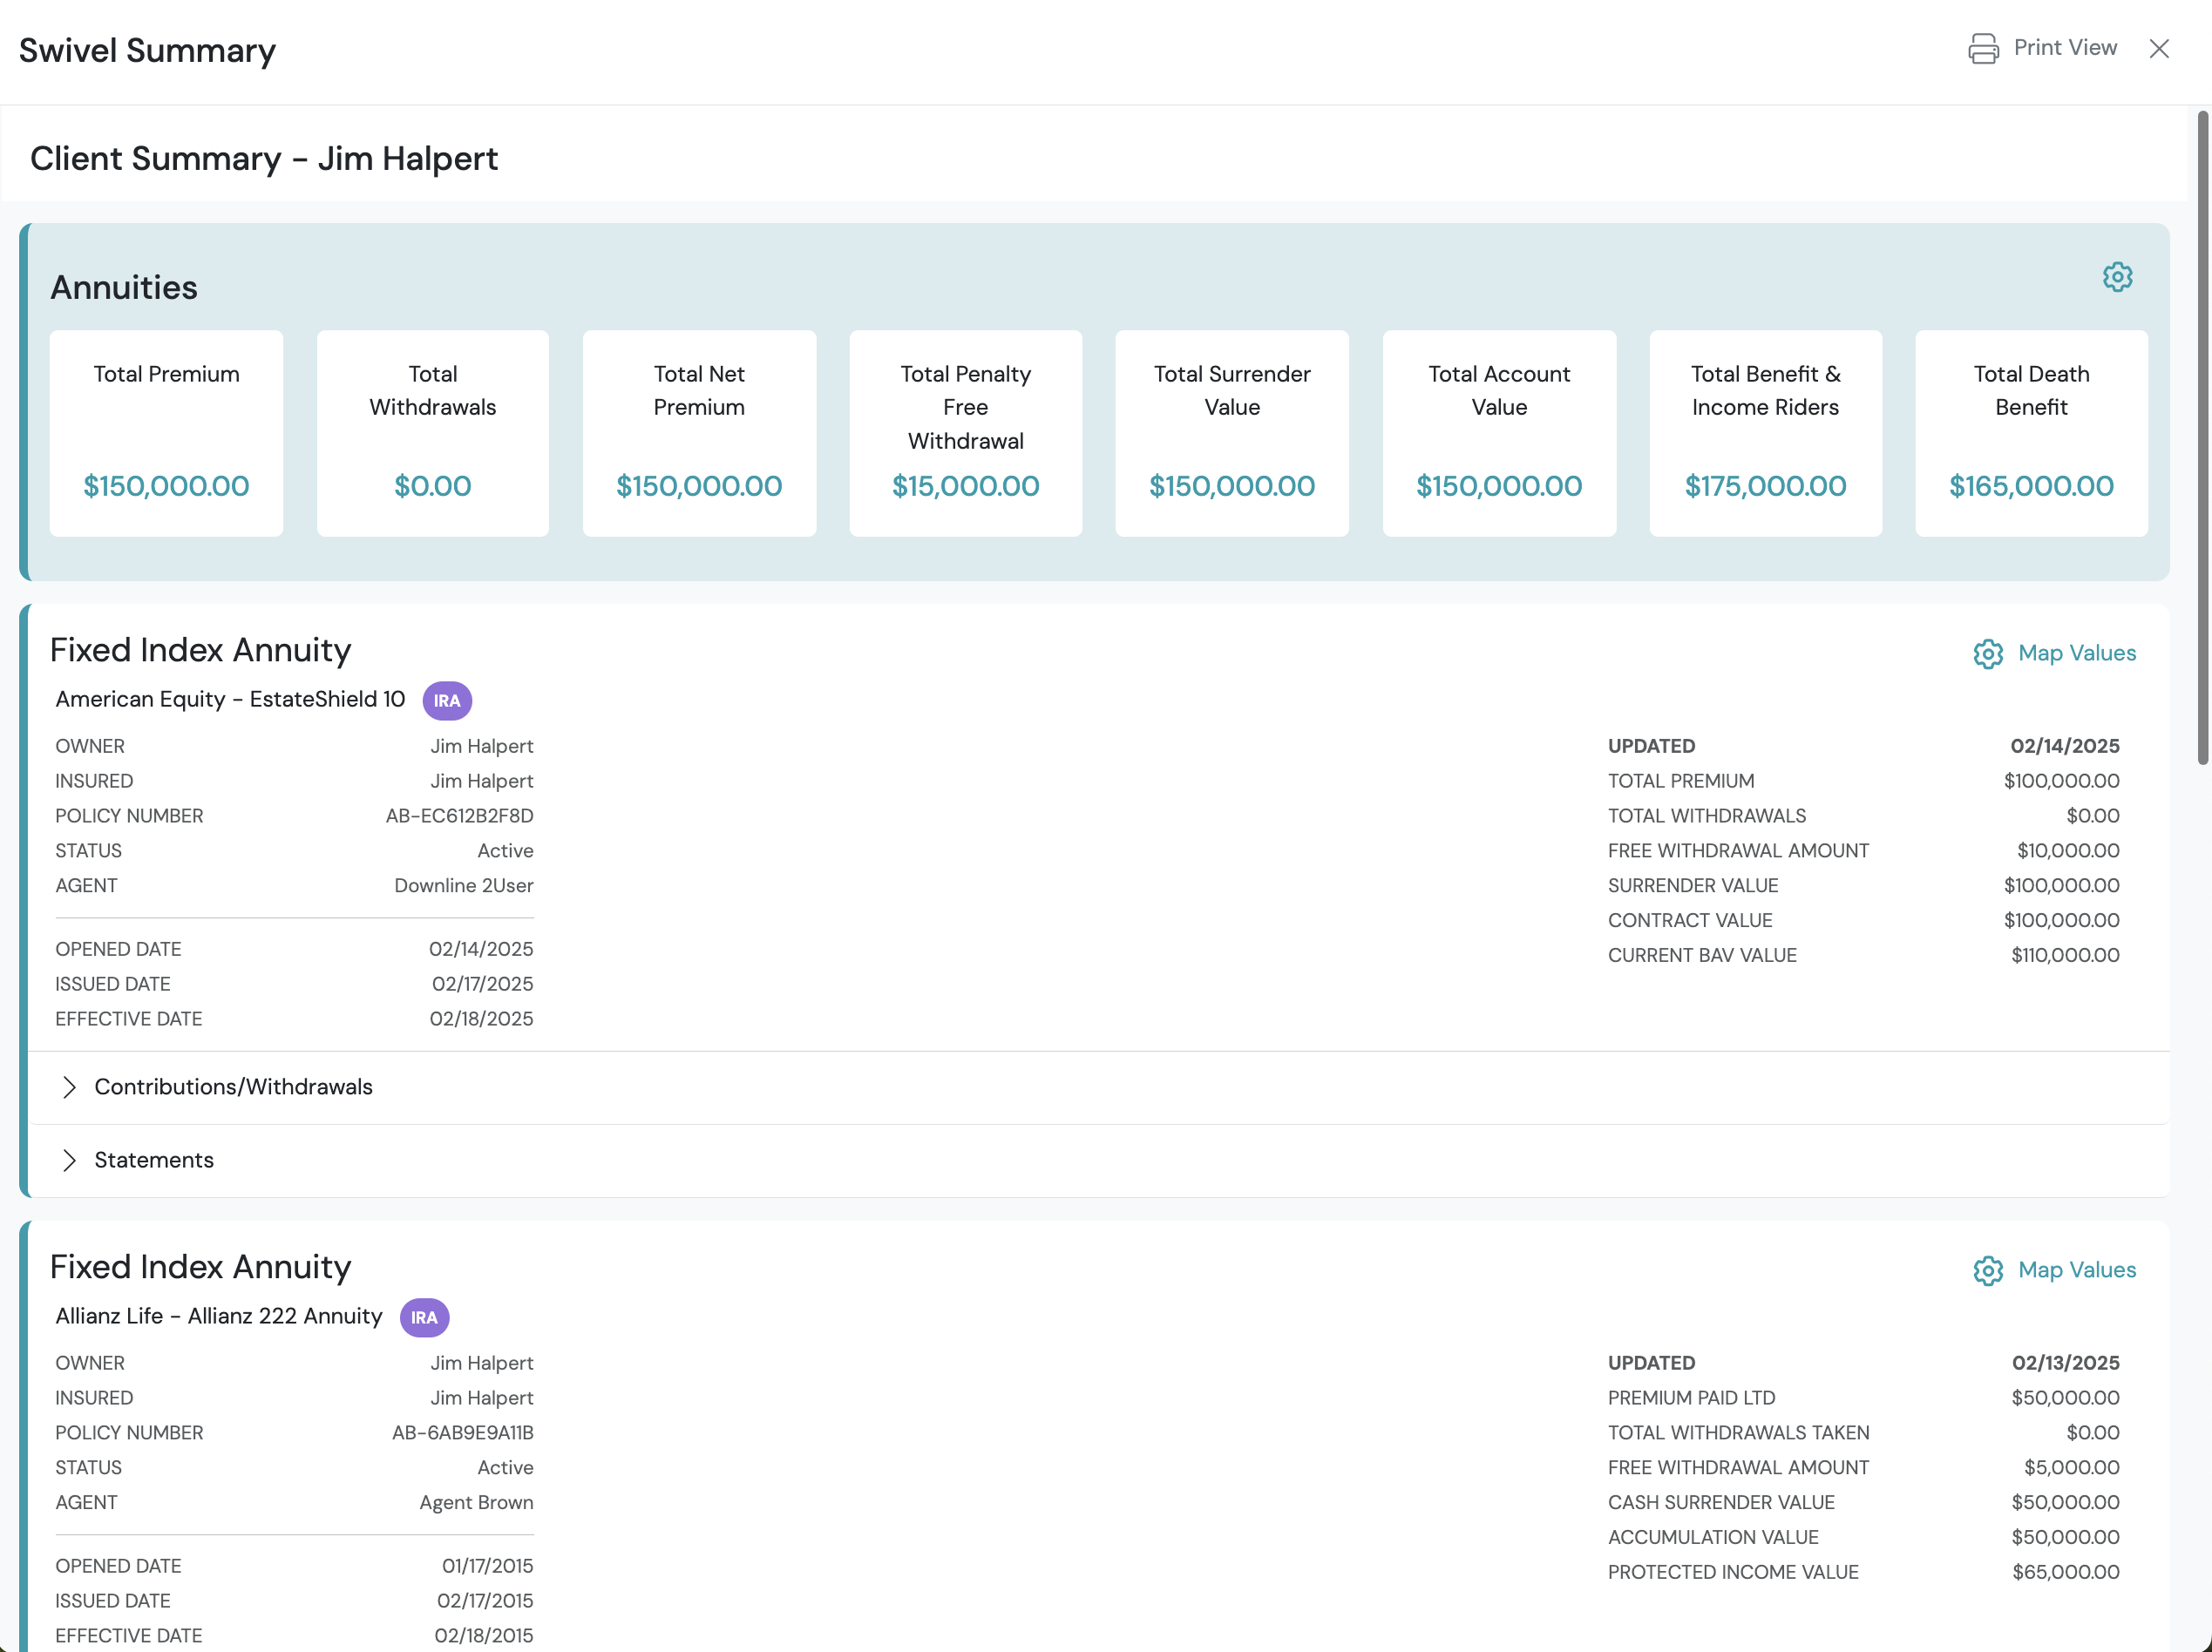Click the CASH SURRENDER VALUE label

click(x=1721, y=1503)
